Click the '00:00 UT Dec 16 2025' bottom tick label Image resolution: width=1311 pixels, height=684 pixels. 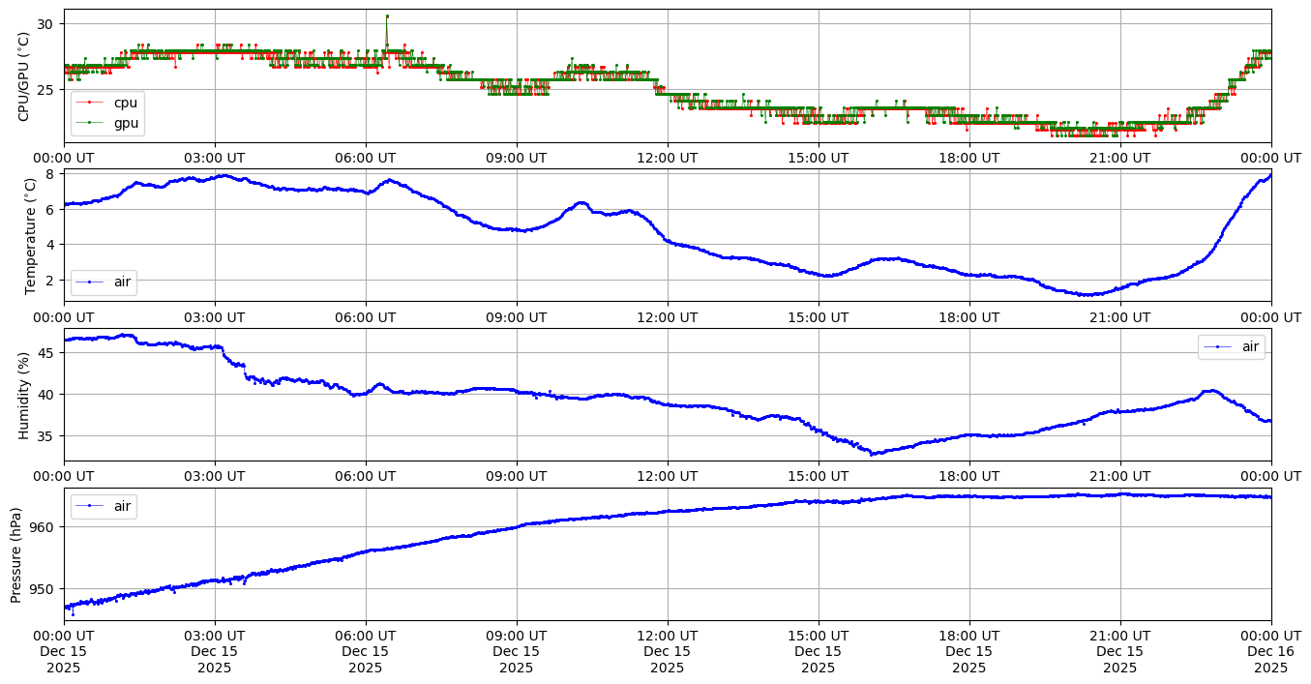[1270, 651]
